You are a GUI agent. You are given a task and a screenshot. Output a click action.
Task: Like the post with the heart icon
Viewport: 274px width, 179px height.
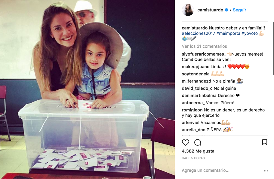185,143
